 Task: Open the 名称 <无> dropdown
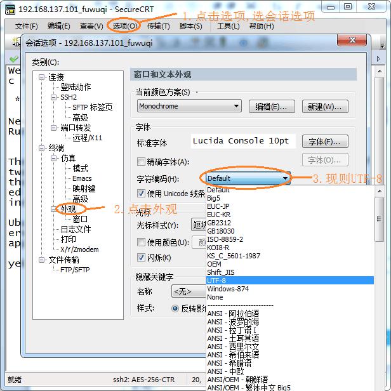[189, 291]
